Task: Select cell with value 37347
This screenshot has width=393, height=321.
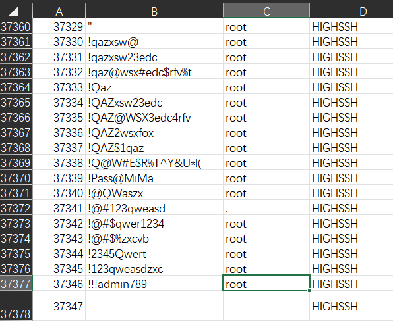Action: click(59, 306)
